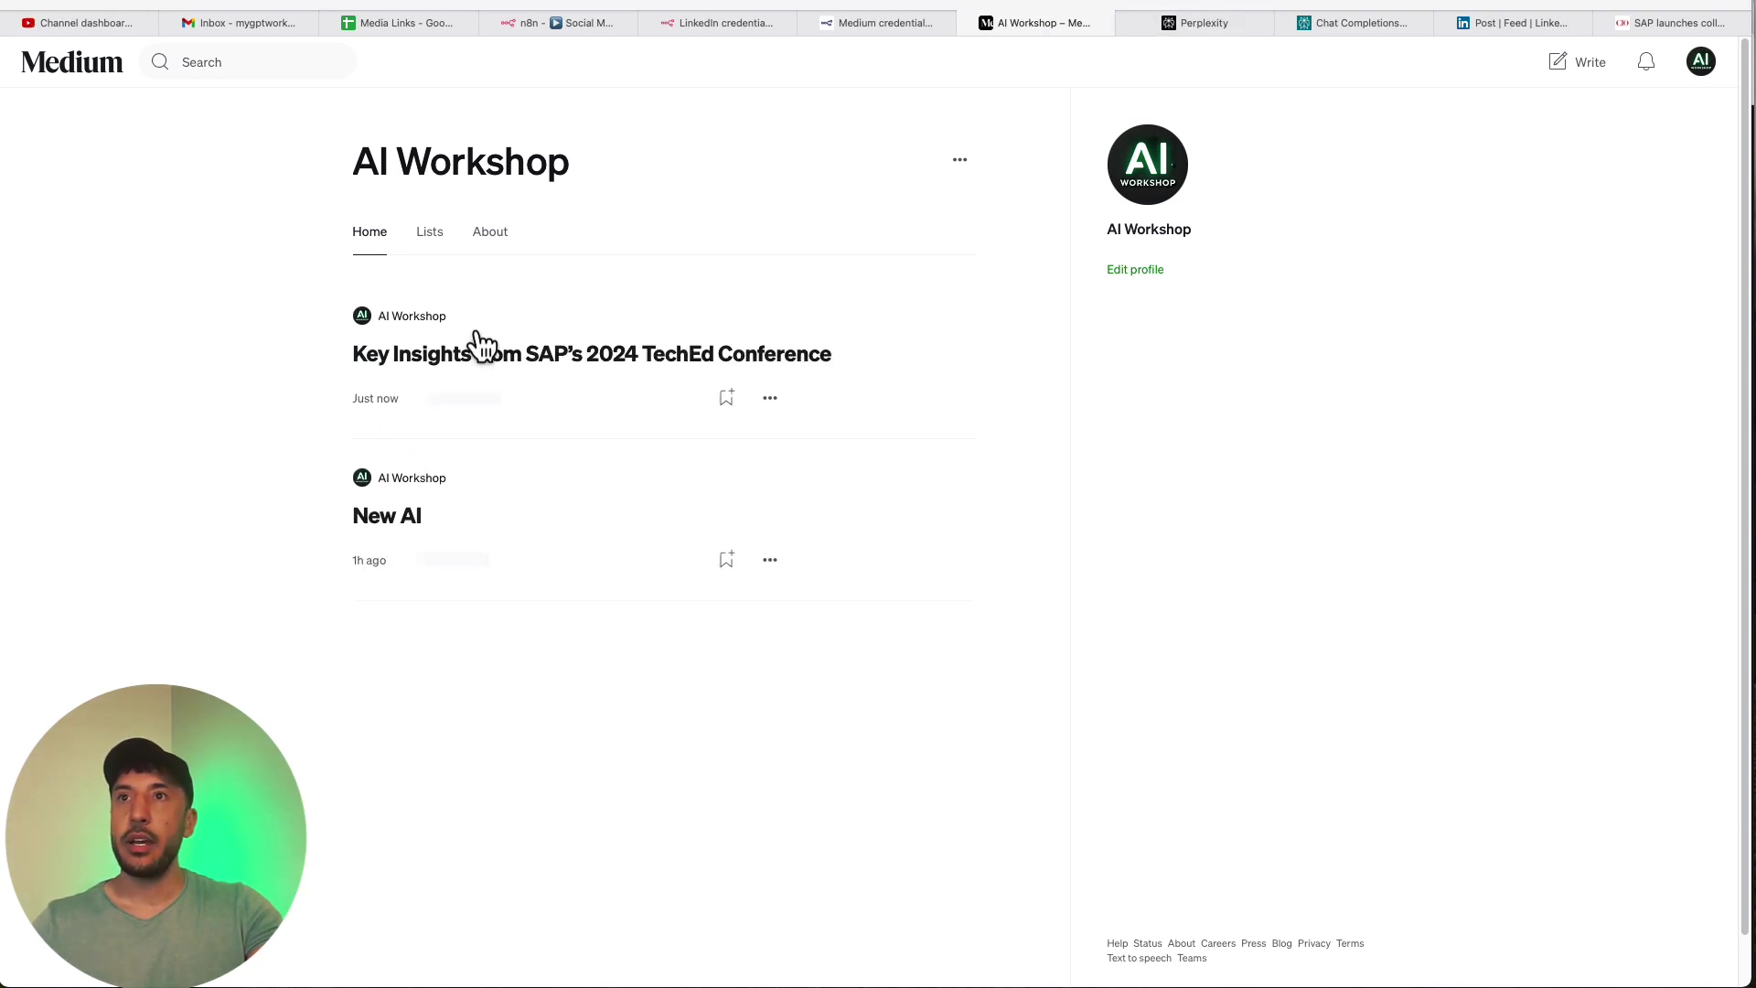Screen dimensions: 1756x988
Task: Open the Status footer link
Action: (1147, 943)
